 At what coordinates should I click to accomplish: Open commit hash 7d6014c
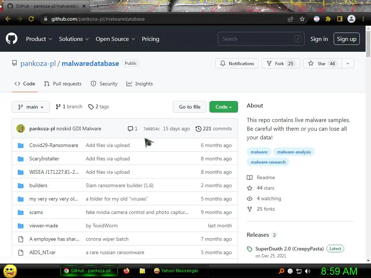pos(151,129)
